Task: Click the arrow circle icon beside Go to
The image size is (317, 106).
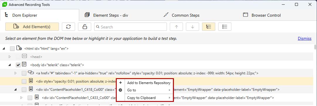Action: (x=121, y=90)
